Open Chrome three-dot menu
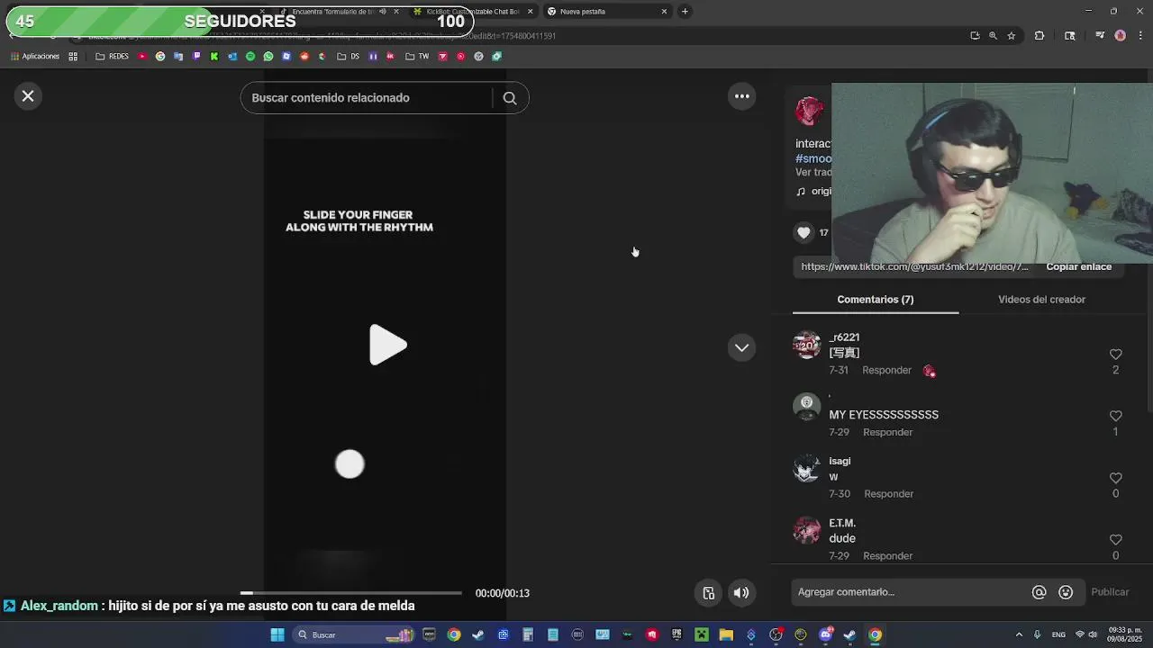1153x648 pixels. [1140, 36]
